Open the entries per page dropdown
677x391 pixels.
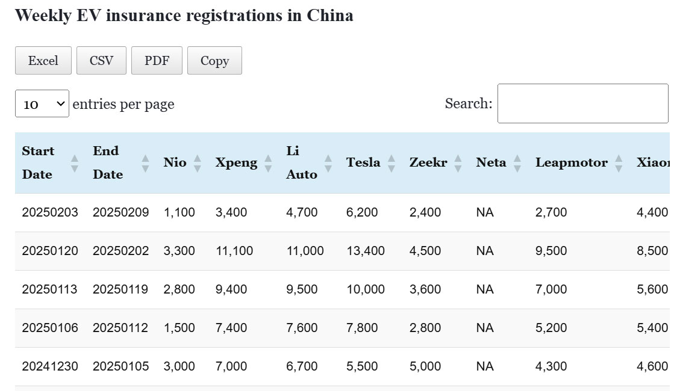click(42, 104)
